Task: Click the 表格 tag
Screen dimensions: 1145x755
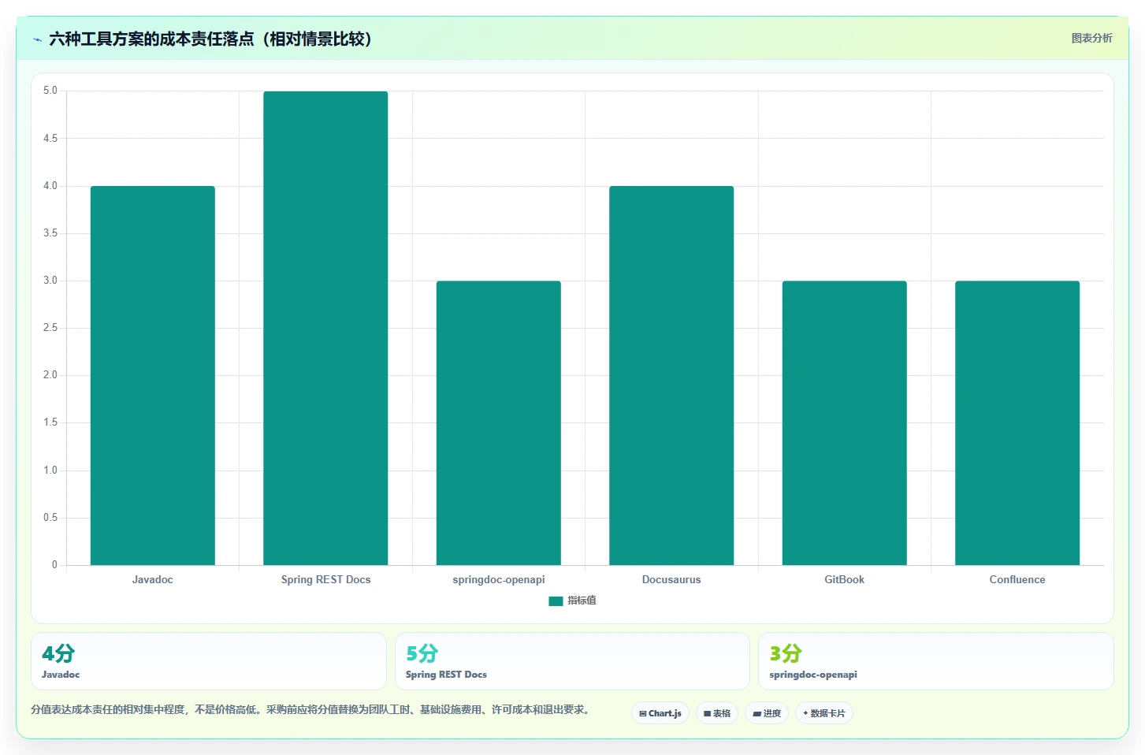Action: point(717,713)
